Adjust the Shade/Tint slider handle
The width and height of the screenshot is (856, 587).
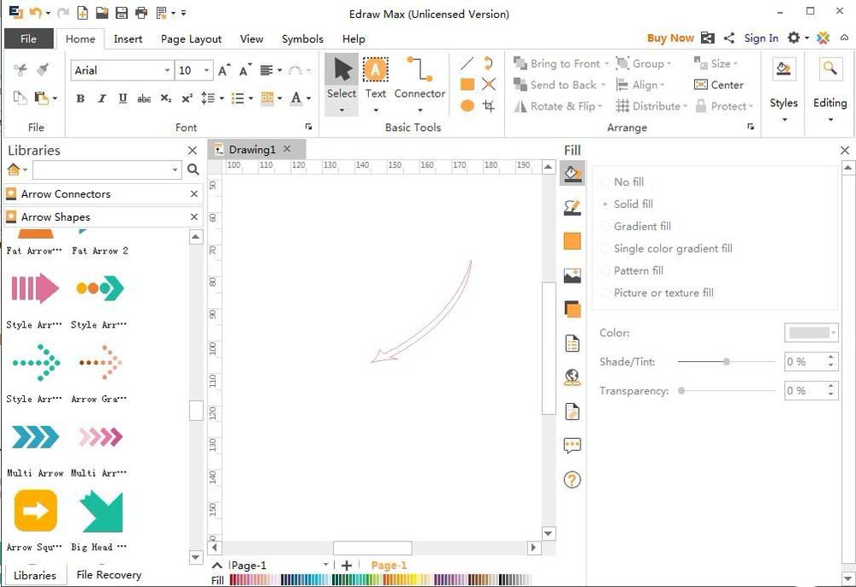(727, 362)
